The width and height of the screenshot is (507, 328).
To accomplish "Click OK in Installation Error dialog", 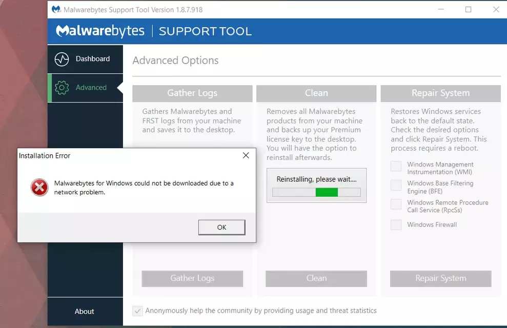I will pos(222,227).
